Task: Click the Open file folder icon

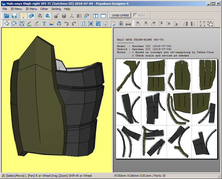Action: 7,16
